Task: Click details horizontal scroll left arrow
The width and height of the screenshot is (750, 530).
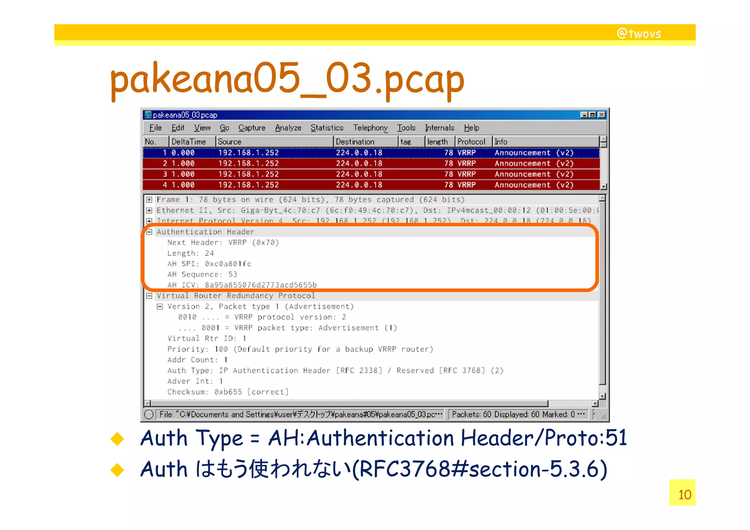Action: (x=147, y=404)
